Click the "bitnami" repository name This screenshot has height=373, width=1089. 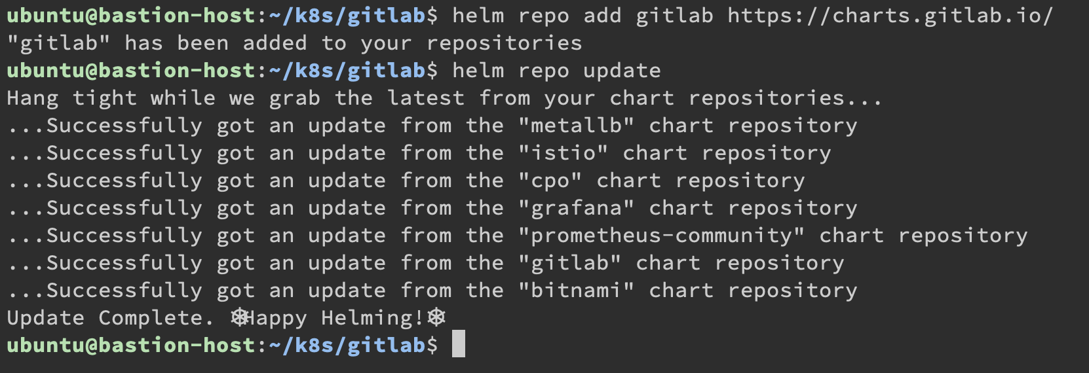pos(576,291)
